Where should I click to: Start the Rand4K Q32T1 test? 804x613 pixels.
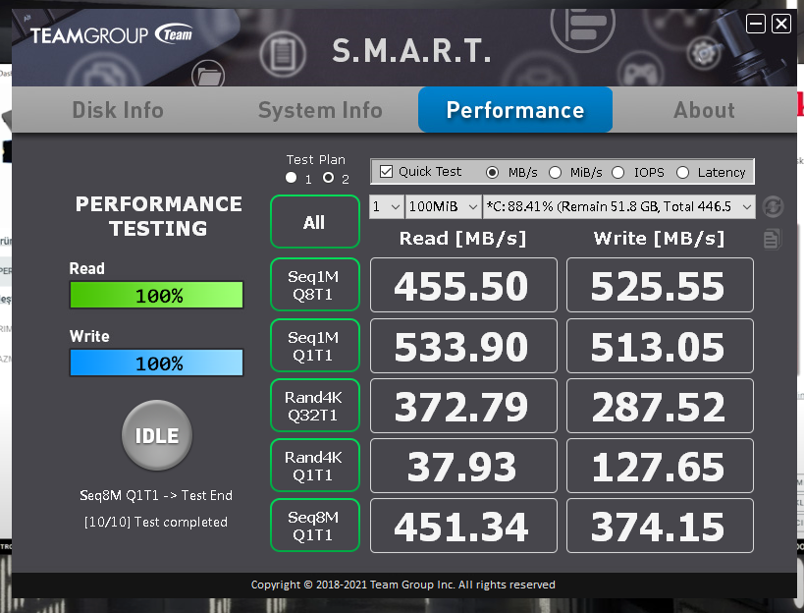tap(315, 406)
